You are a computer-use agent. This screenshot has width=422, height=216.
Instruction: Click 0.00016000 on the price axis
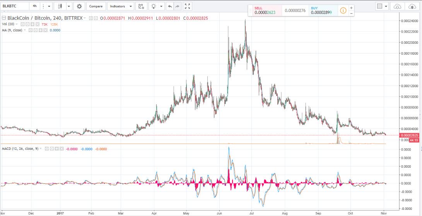click(x=409, y=64)
